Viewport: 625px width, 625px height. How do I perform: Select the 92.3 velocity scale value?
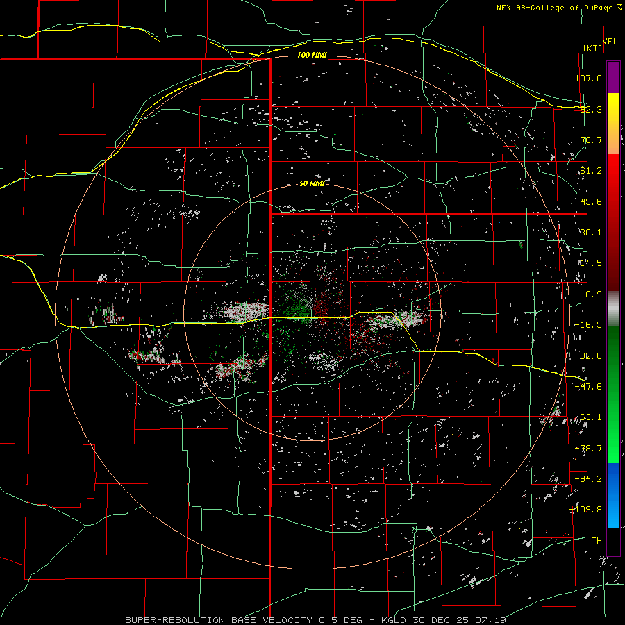[591, 109]
